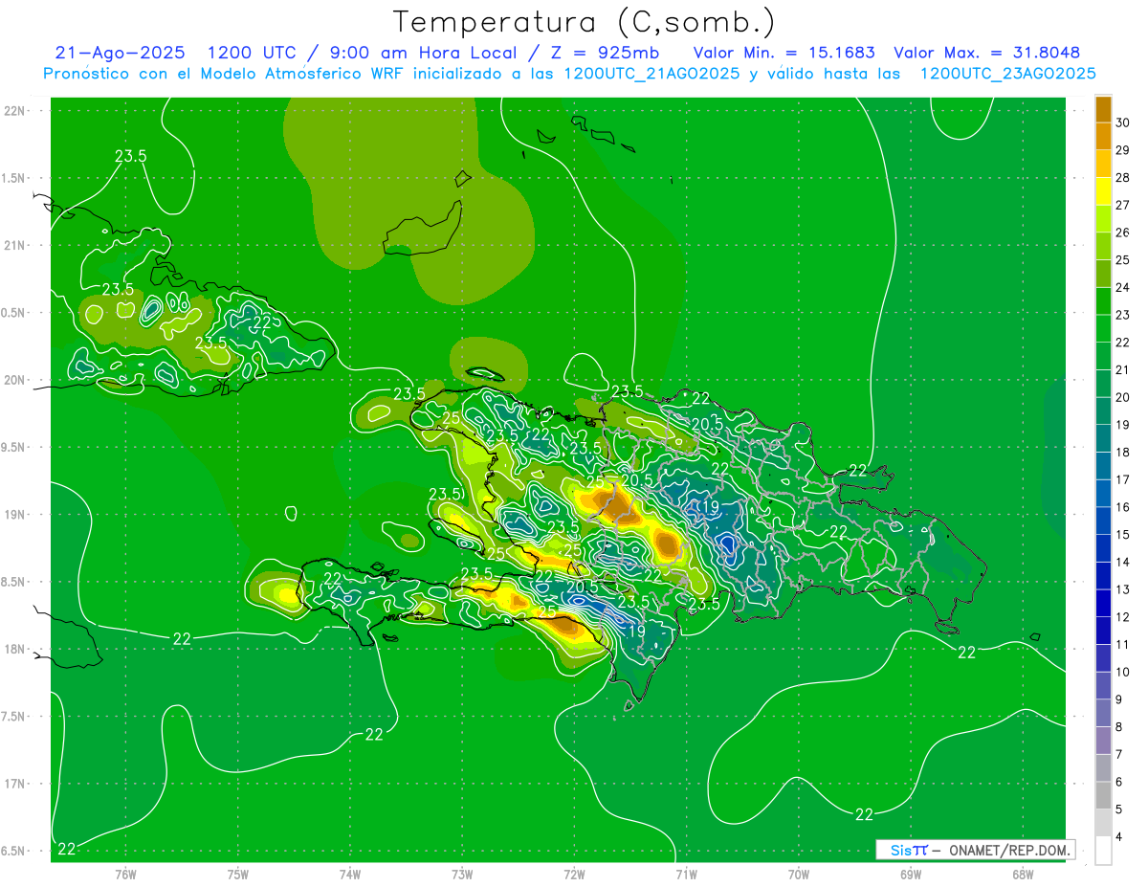Click the latitude axis label '18N'

(x=16, y=649)
